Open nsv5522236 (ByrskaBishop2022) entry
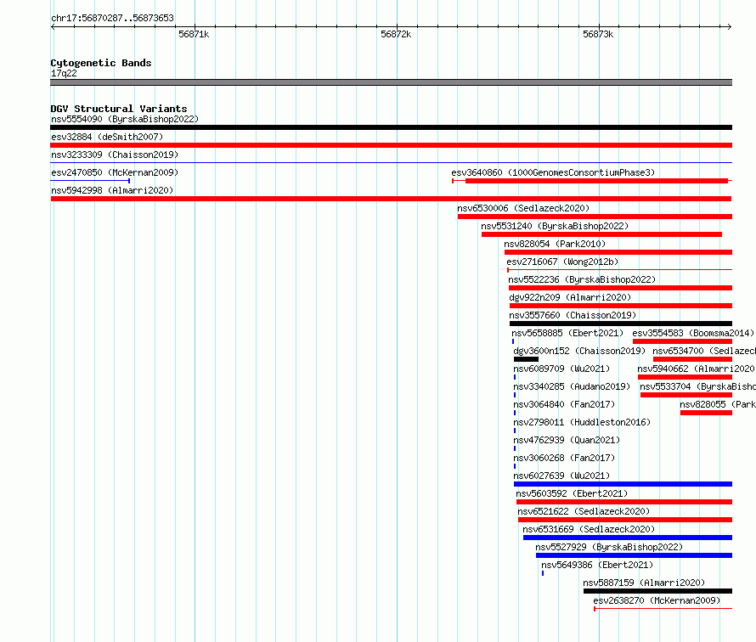756x642 pixels. [582, 279]
